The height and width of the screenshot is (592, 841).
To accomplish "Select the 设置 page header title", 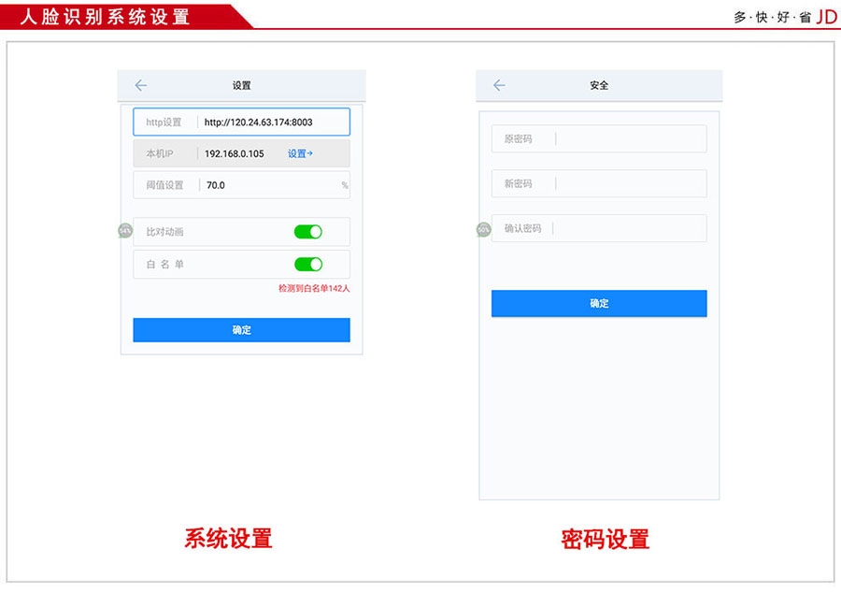I will tap(241, 85).
